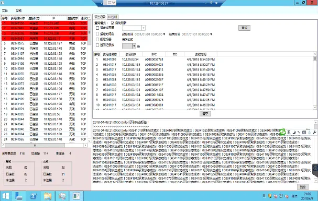The height and width of the screenshot is (201, 318).
Task: Select reader row 08341075 in the list
Action: (x=45, y=43)
